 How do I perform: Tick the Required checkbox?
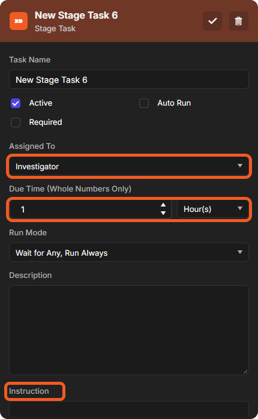[x=16, y=122]
